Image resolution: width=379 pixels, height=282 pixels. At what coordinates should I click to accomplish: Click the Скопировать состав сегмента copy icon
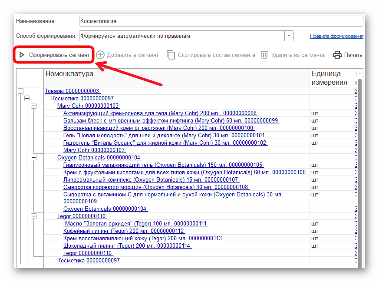coord(171,55)
